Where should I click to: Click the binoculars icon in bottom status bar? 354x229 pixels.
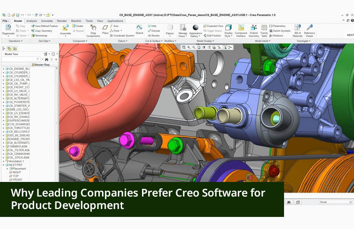pos(289,202)
